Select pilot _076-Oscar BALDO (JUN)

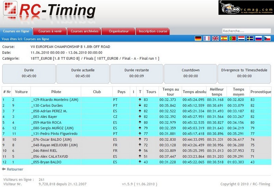52,139
